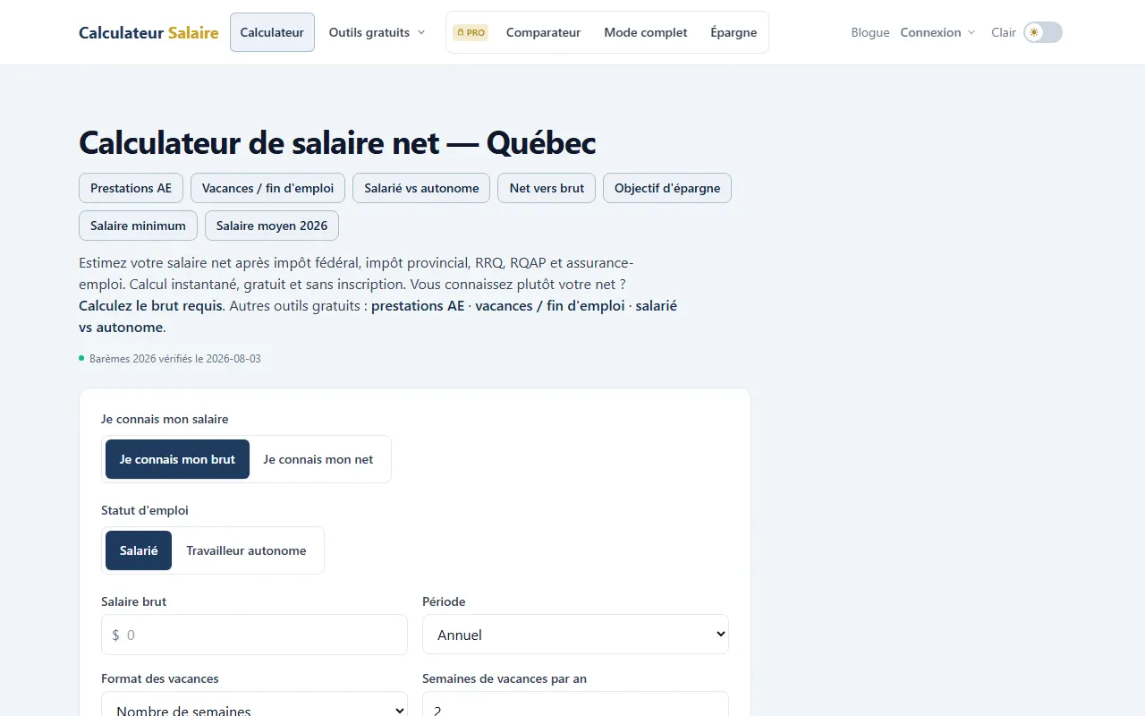The width and height of the screenshot is (1145, 716).
Task: Follow the 'Calculez le brut requis' link
Action: [x=152, y=306]
